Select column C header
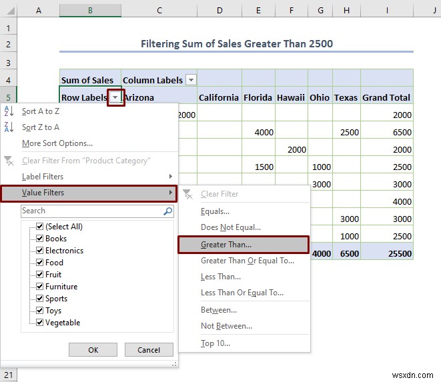The height and width of the screenshot is (382, 441). [x=159, y=11]
